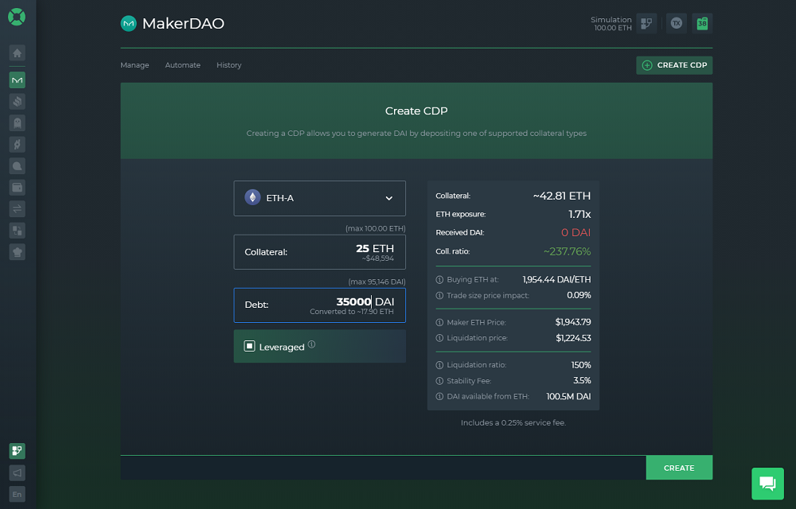Open the TX transactions icon

click(x=676, y=23)
